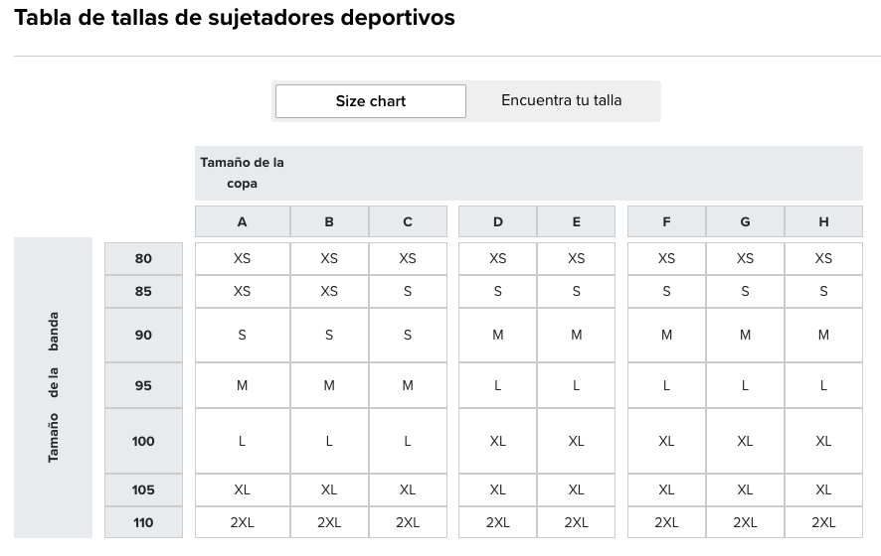The image size is (881, 556).
Task: Click band size 90 row header
Action: coord(144,336)
